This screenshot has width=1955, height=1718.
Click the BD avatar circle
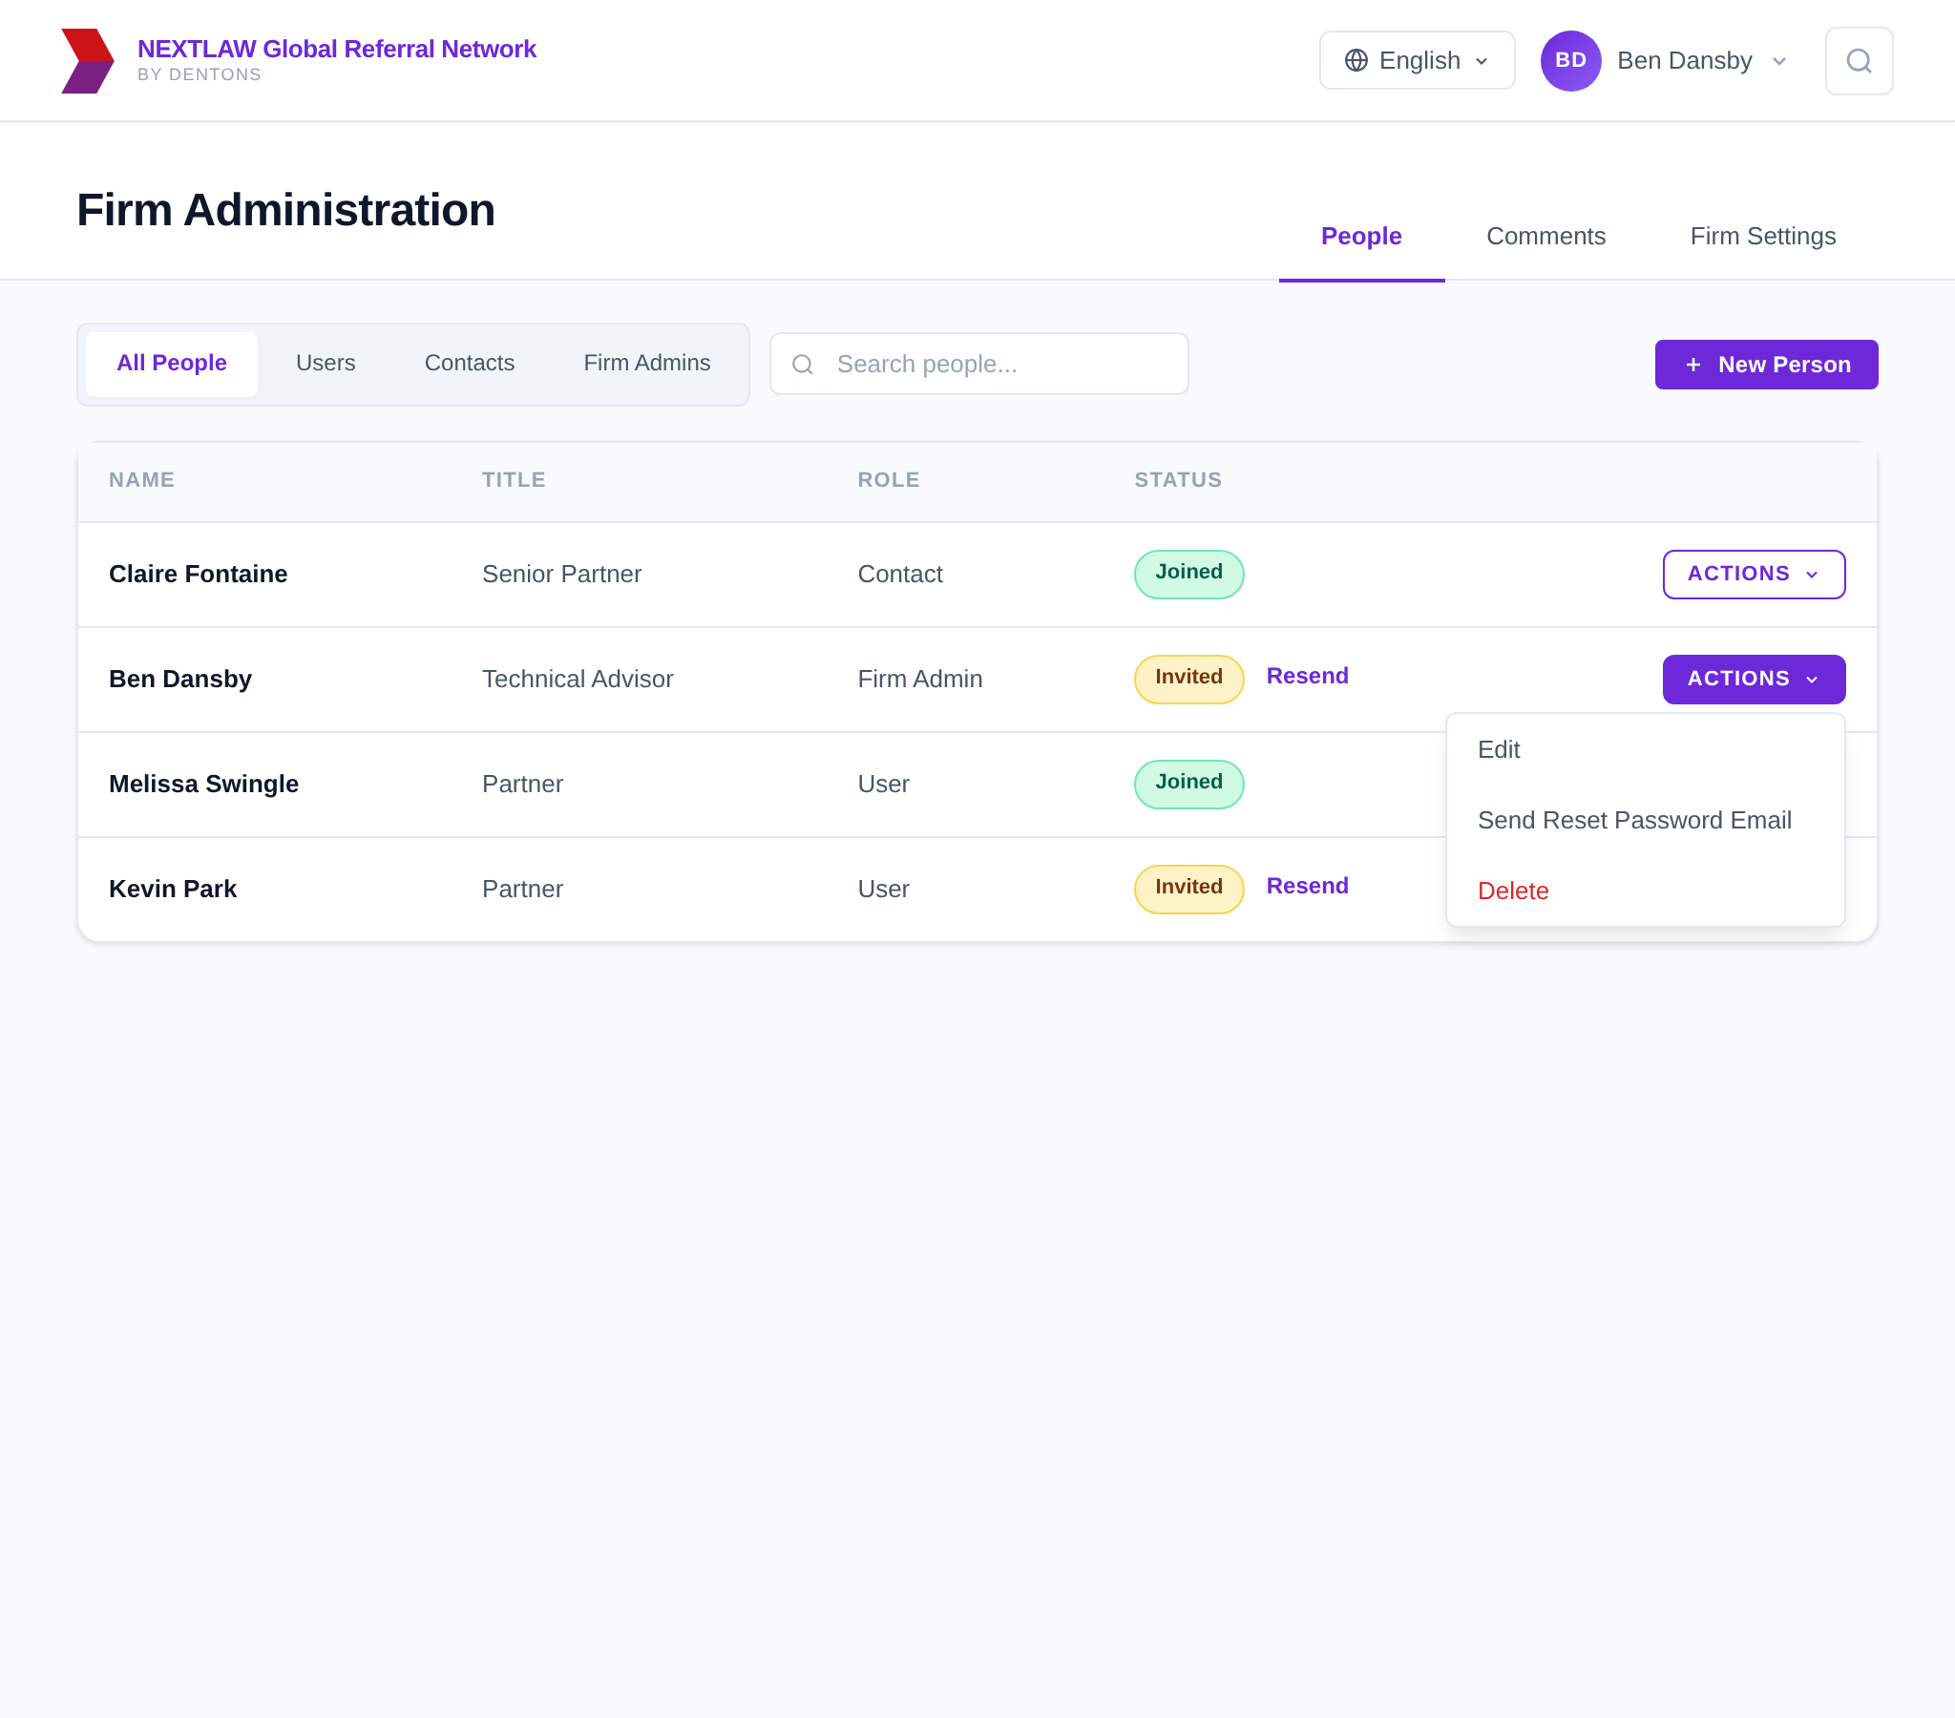[x=1570, y=60]
